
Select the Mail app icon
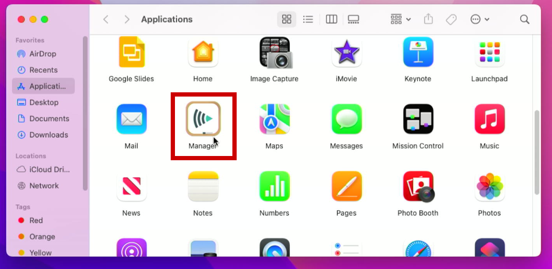(x=131, y=119)
